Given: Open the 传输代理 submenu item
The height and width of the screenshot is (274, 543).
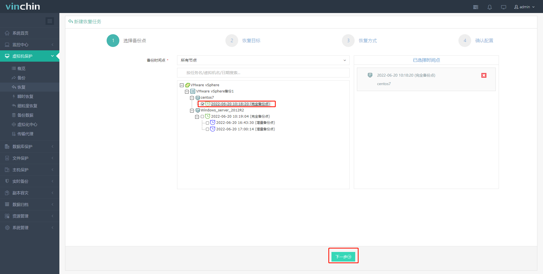Looking at the screenshot, I should pos(30,134).
